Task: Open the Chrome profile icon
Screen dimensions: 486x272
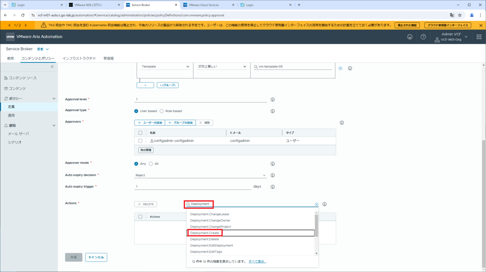Action: 472,15
